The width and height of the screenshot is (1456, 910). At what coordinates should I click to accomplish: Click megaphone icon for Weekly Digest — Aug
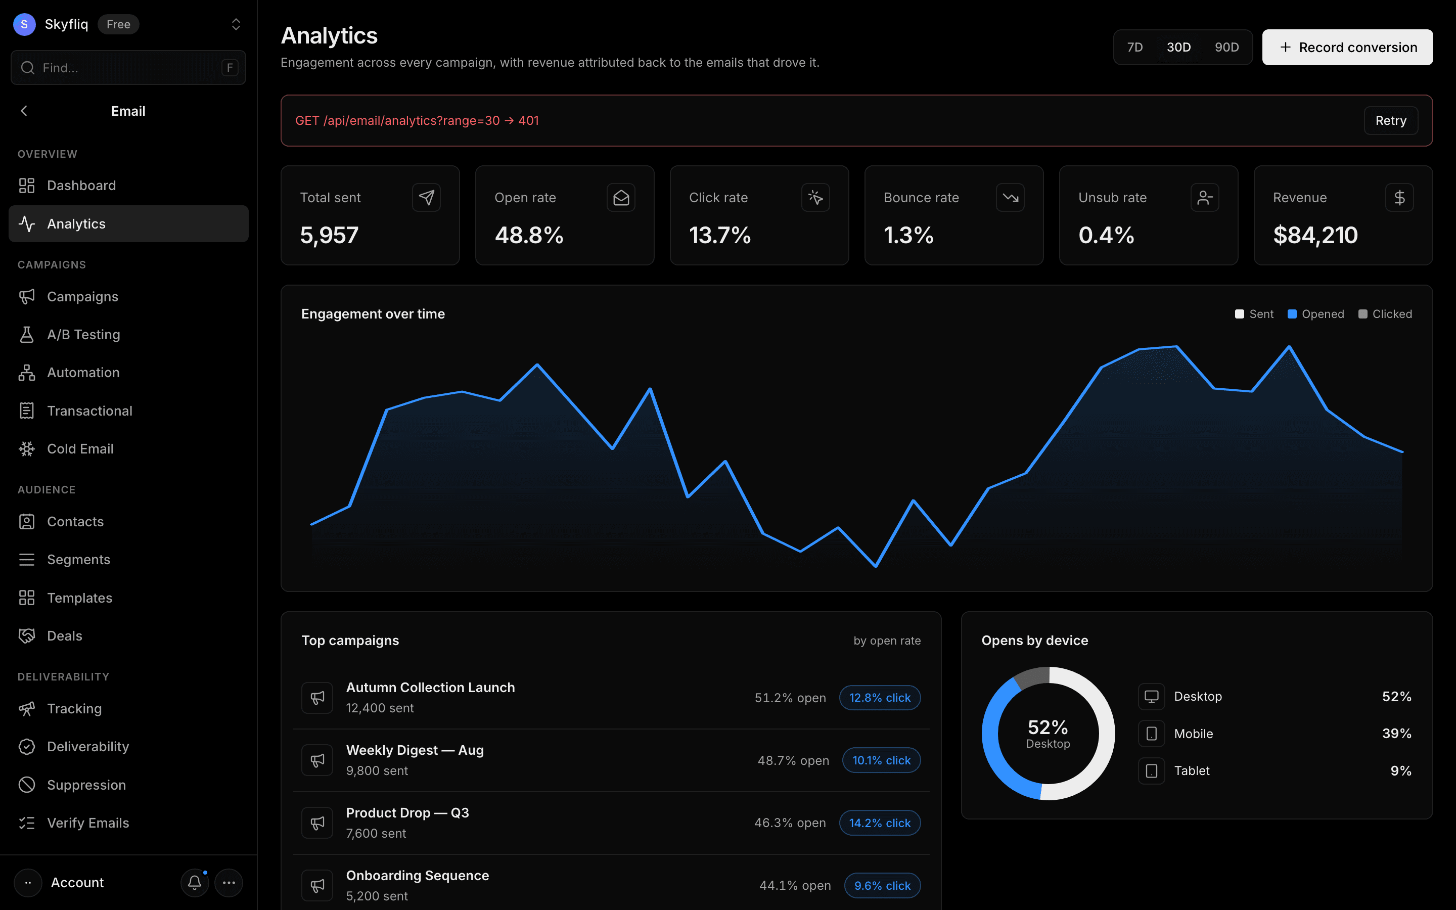click(x=317, y=760)
